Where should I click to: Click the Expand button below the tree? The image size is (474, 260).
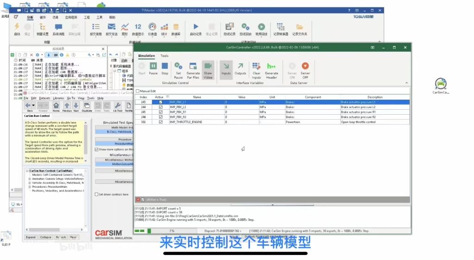click(x=31, y=237)
